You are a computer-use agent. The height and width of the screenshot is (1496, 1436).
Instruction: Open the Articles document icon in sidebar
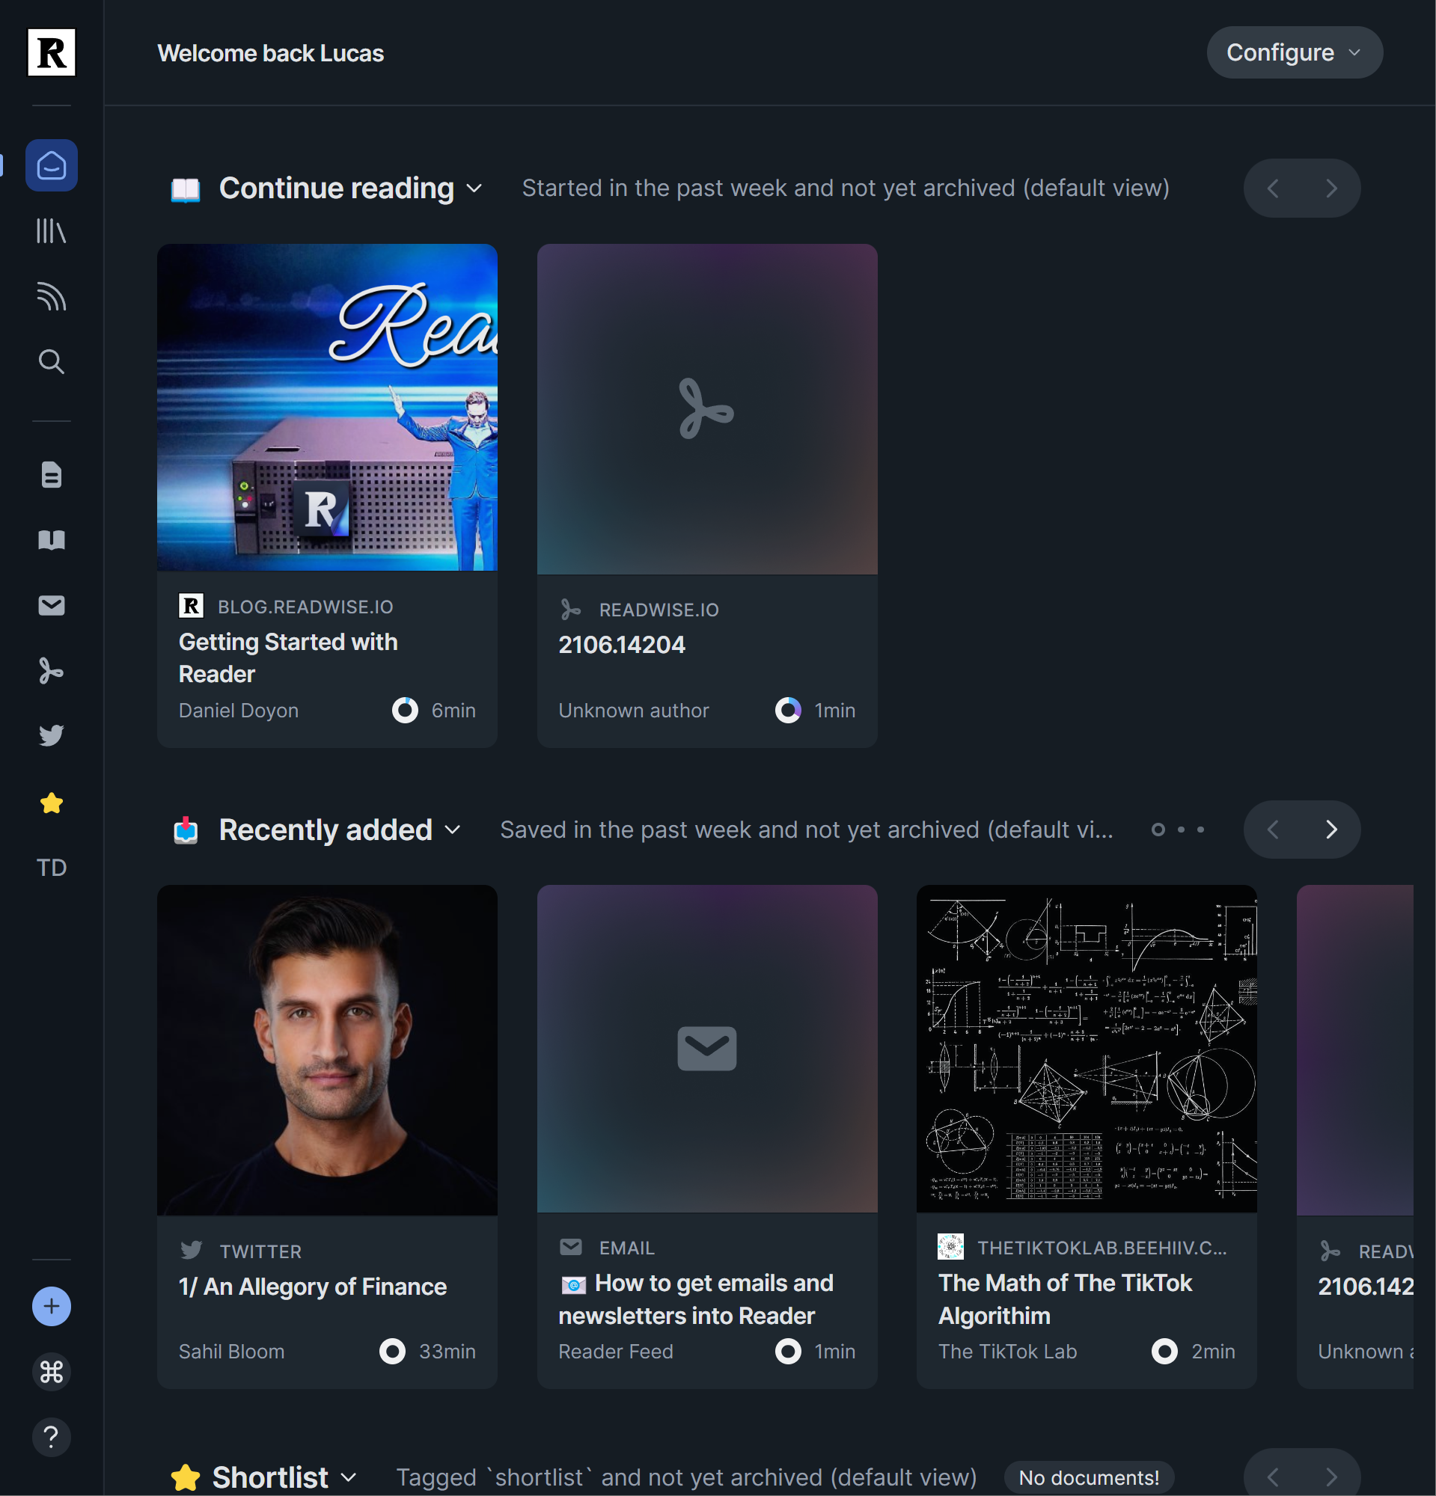point(51,475)
